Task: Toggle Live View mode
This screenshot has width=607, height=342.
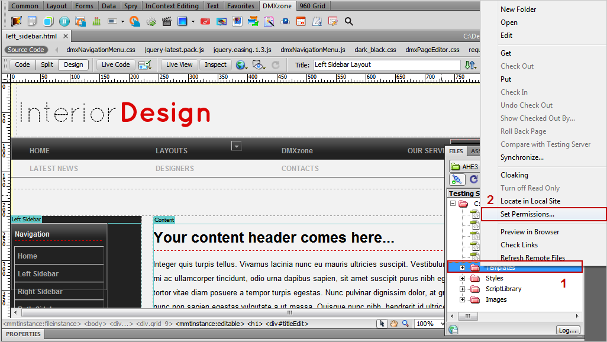Action: 179,64
